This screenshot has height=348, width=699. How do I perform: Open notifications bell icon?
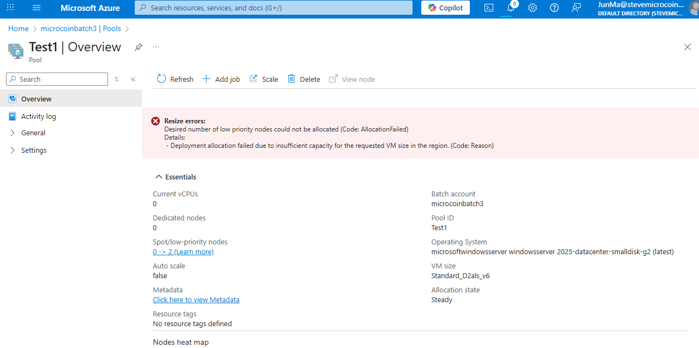click(x=511, y=8)
